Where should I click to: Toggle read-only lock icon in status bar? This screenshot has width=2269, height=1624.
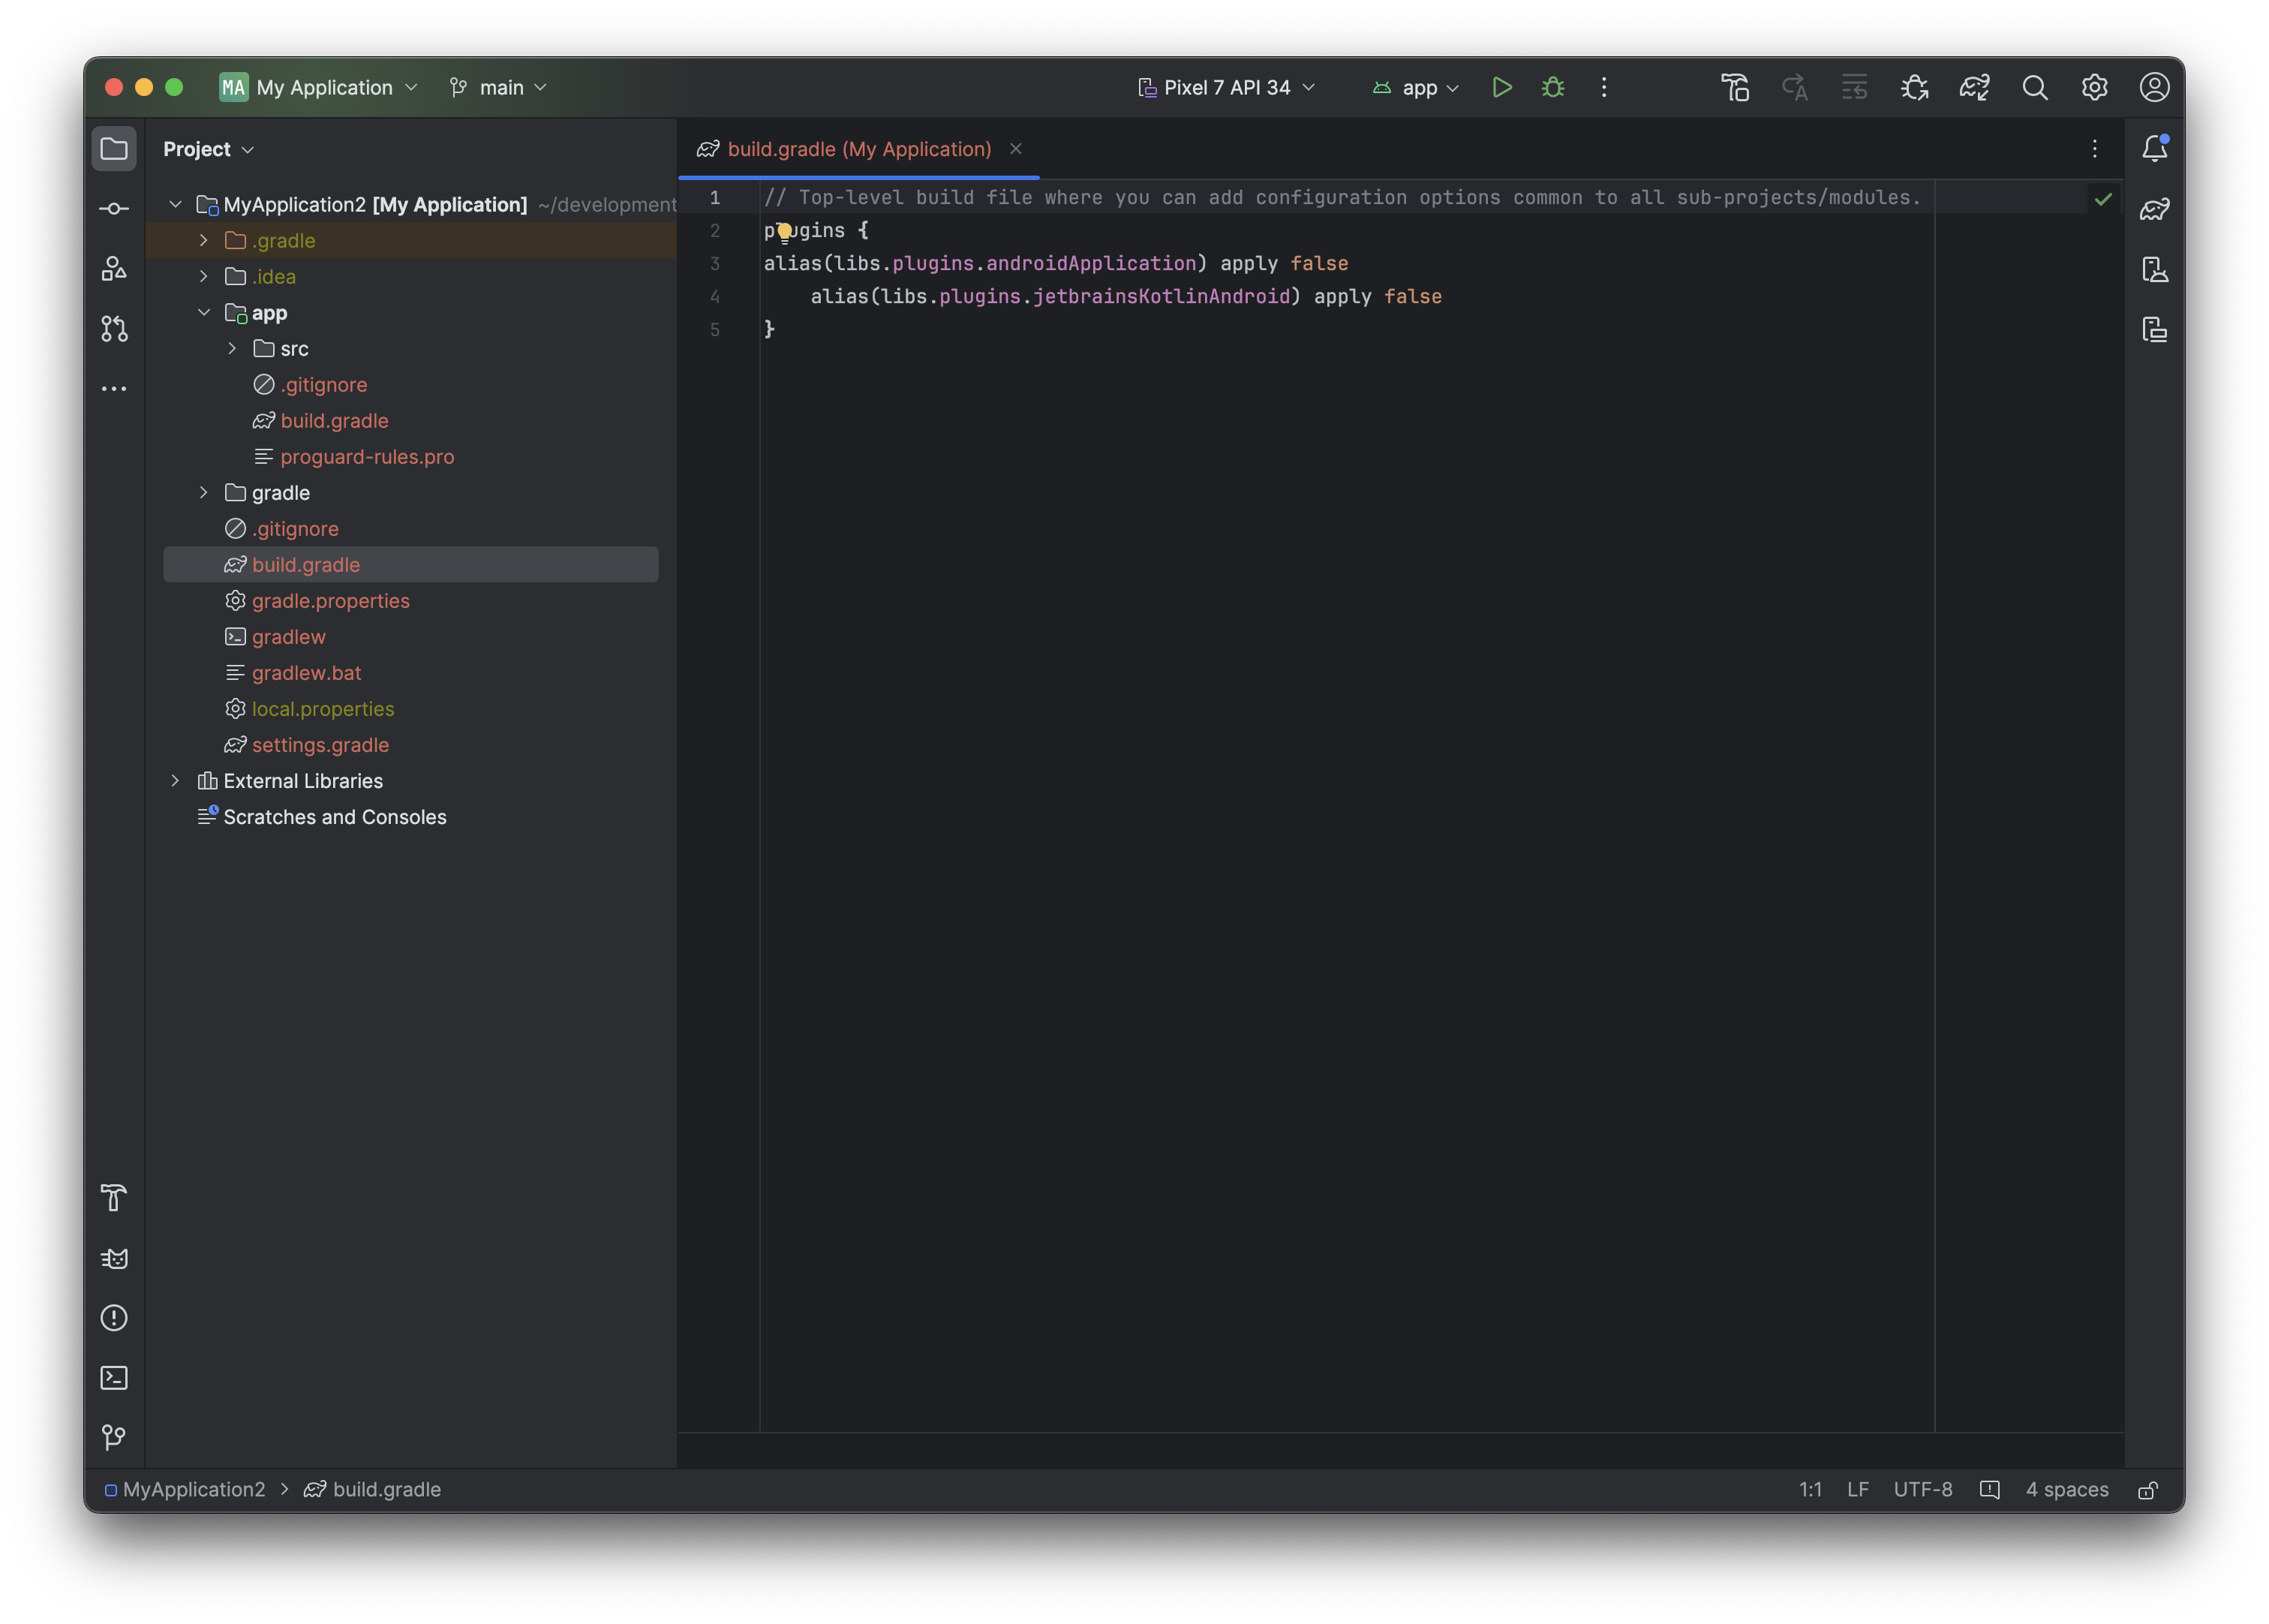pos(2148,1490)
